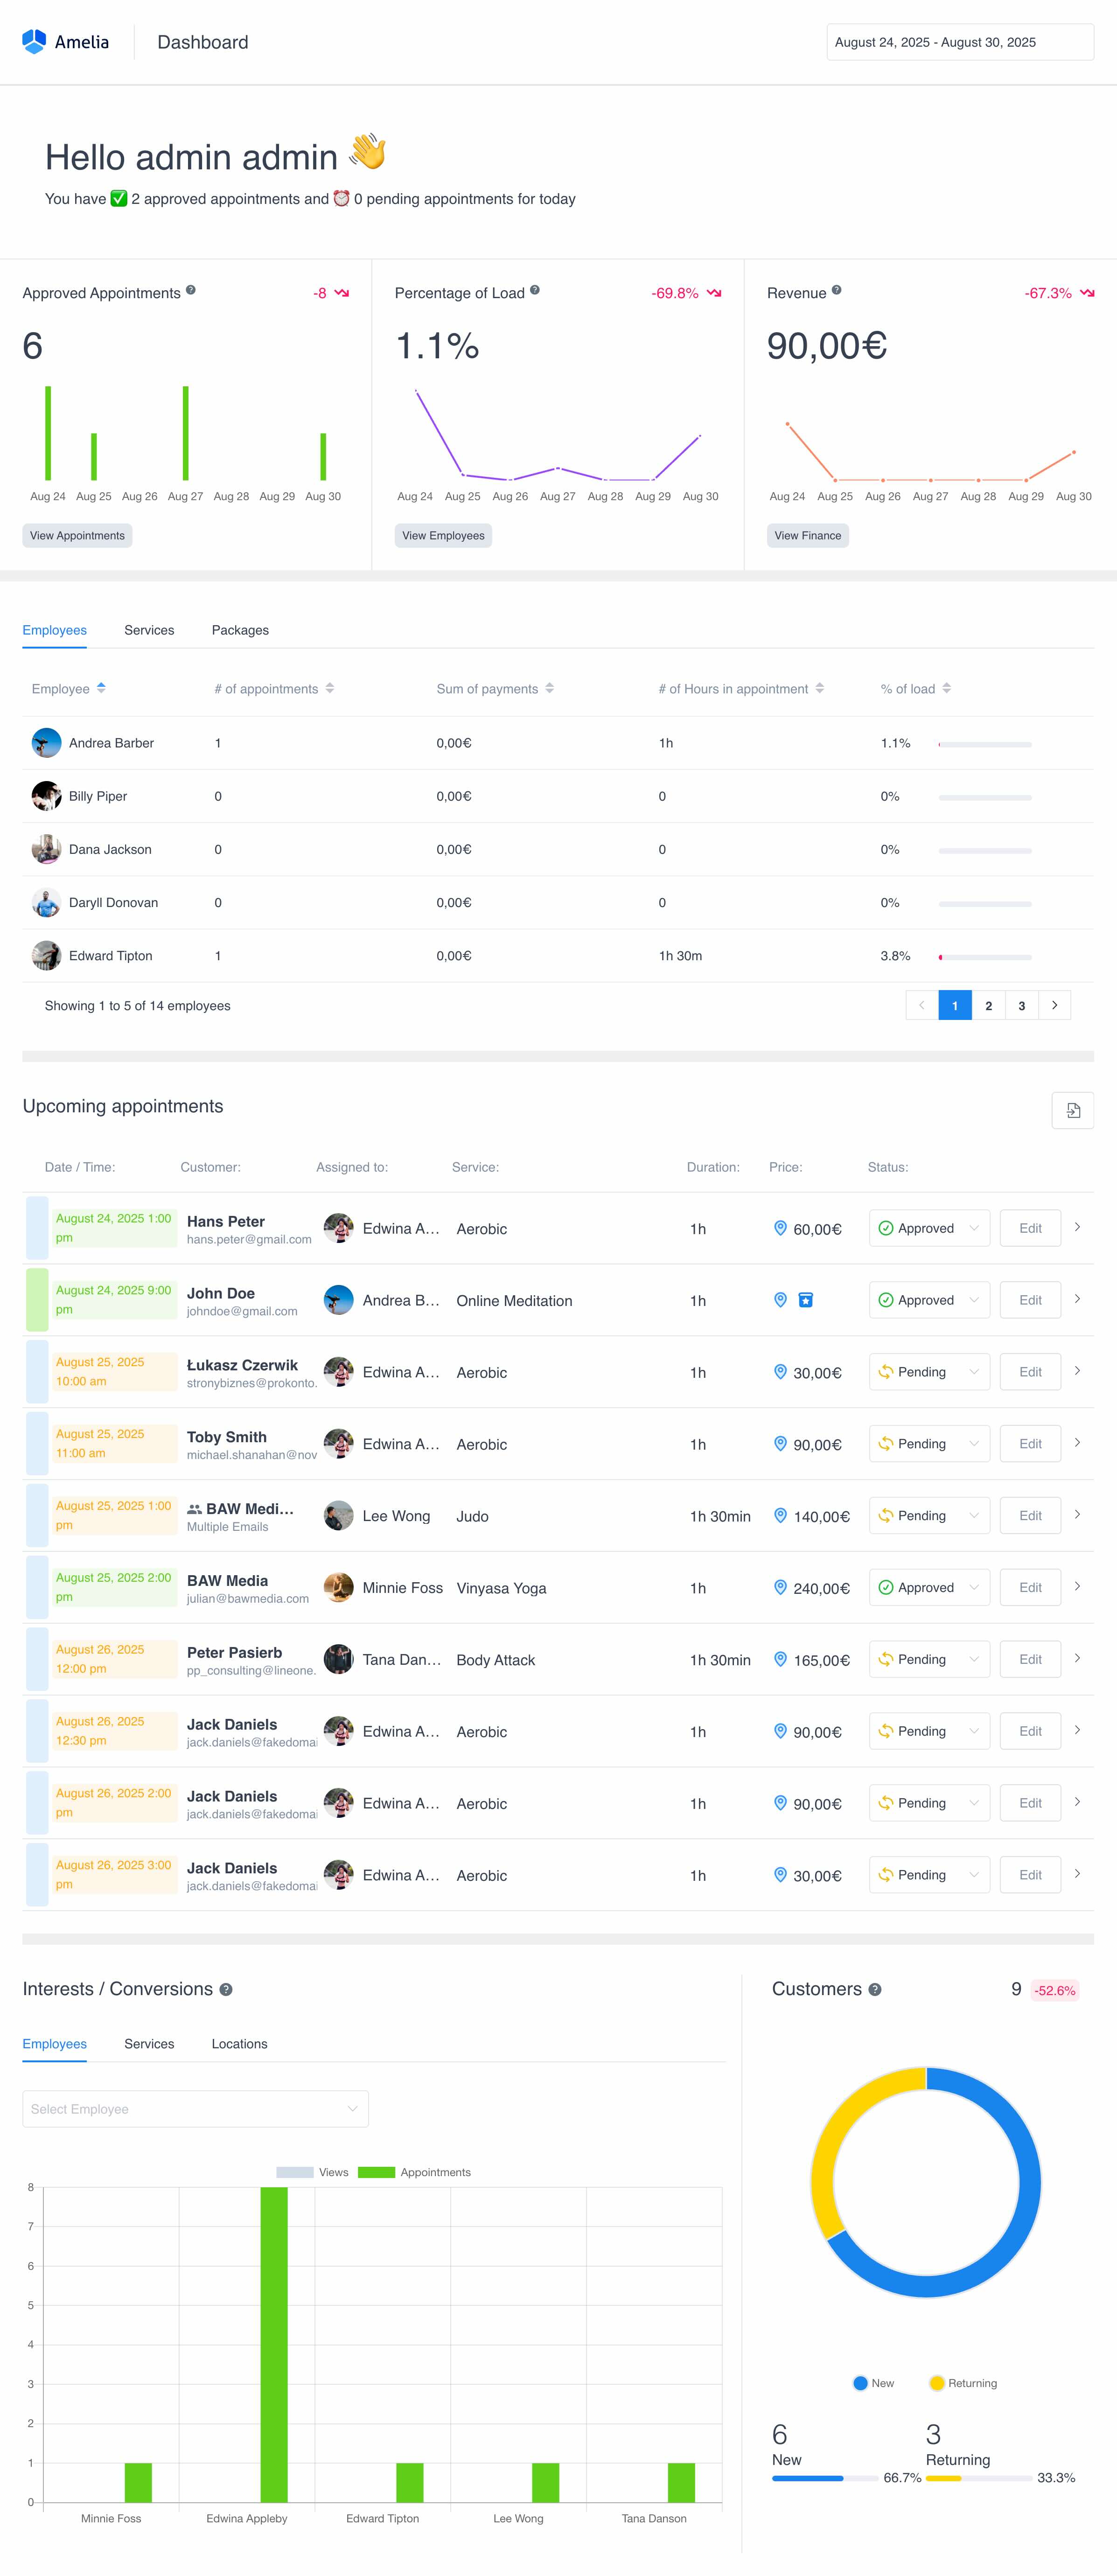
Task: Go to next employees page arrow
Action: (1055, 1005)
